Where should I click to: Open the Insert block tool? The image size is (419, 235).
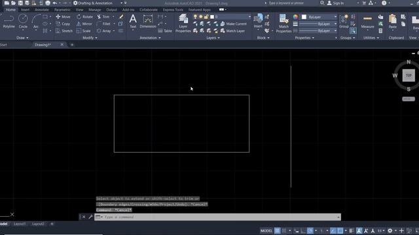pyautogui.click(x=258, y=22)
